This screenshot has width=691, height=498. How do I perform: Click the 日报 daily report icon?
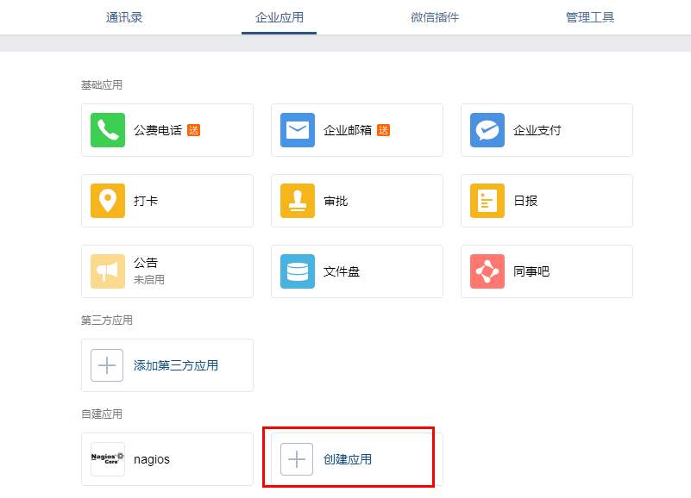[487, 201]
